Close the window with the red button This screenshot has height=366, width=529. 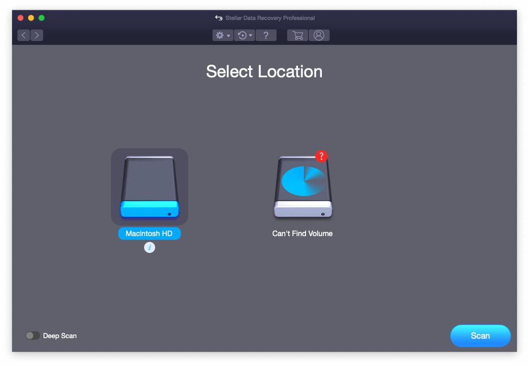(21, 18)
